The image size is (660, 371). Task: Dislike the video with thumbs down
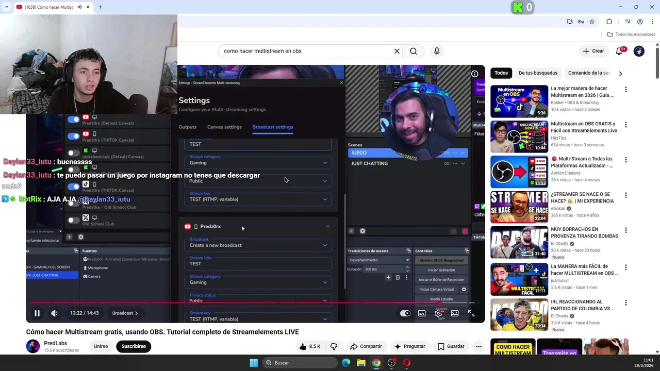(x=334, y=346)
